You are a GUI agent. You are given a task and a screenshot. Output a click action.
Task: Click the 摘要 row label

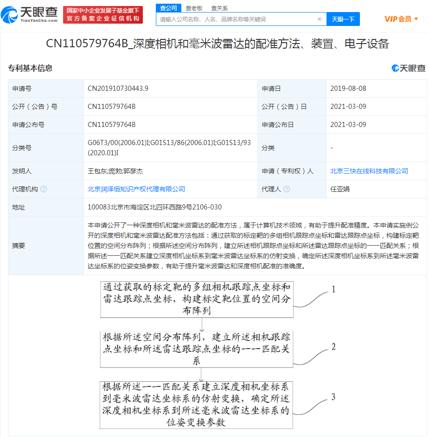pyautogui.click(x=19, y=246)
